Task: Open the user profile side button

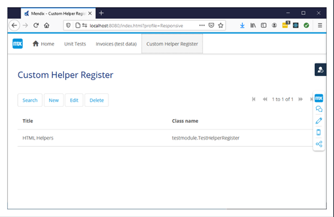Action: point(321,70)
